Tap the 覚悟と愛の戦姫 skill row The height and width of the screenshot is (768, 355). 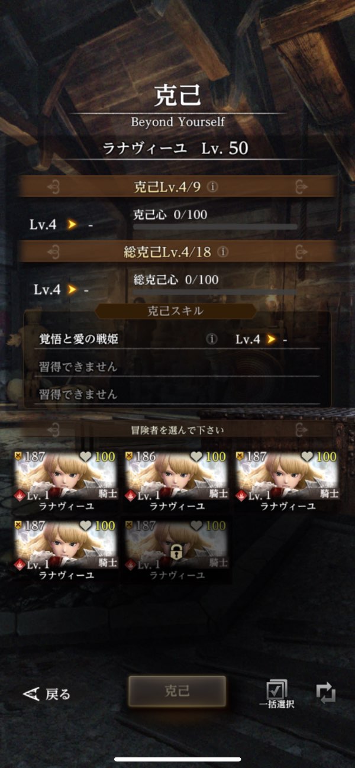coord(176,339)
